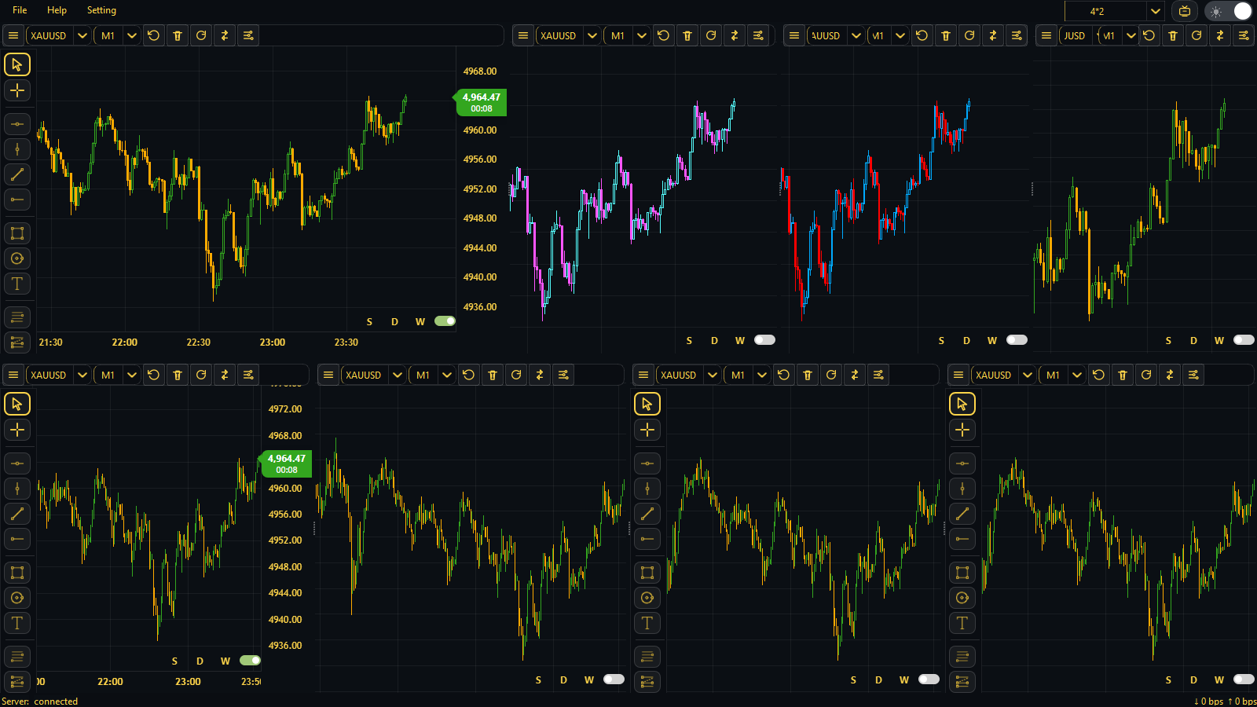Click the 4968.00 price level in top-left chart
1257x707 pixels.
click(x=479, y=71)
